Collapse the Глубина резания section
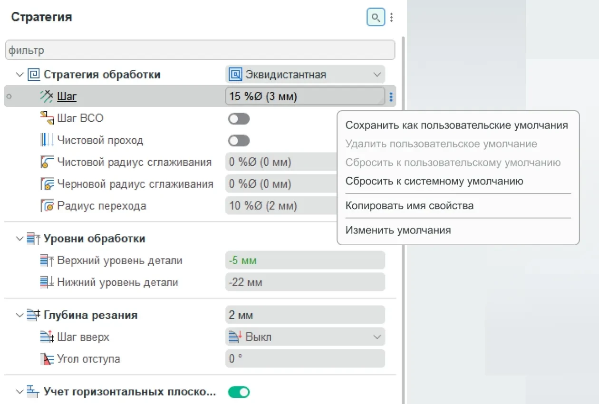Screen dimensions: 599x404 tap(19, 315)
